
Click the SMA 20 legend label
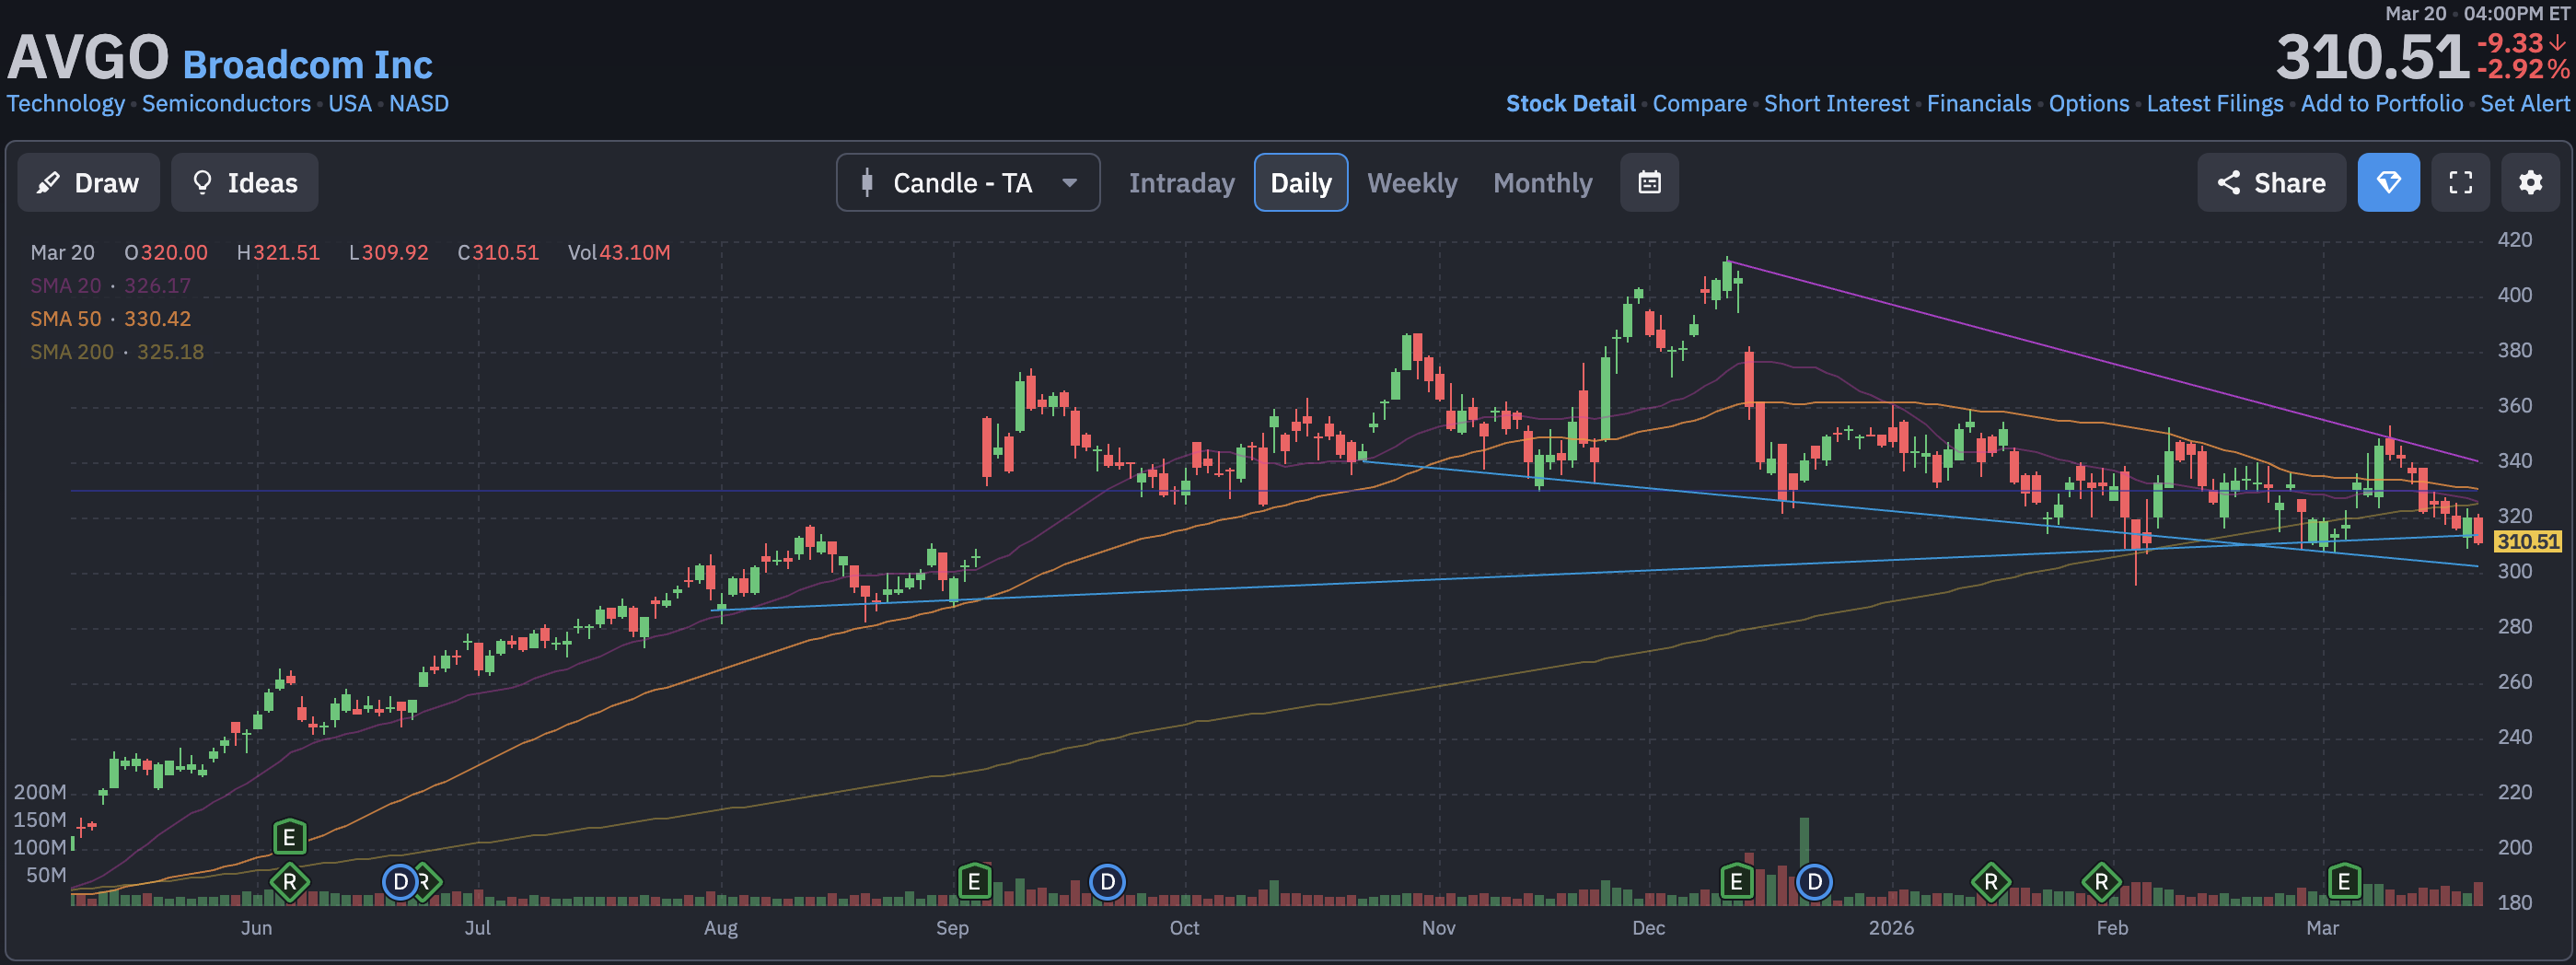pyautogui.click(x=66, y=285)
